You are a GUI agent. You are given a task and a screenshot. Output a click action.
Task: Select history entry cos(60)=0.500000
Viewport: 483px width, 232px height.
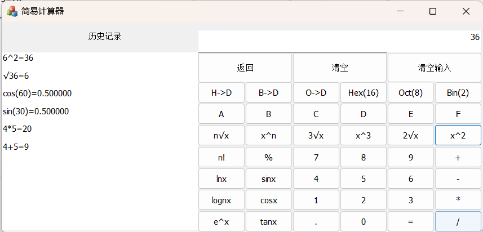click(37, 93)
